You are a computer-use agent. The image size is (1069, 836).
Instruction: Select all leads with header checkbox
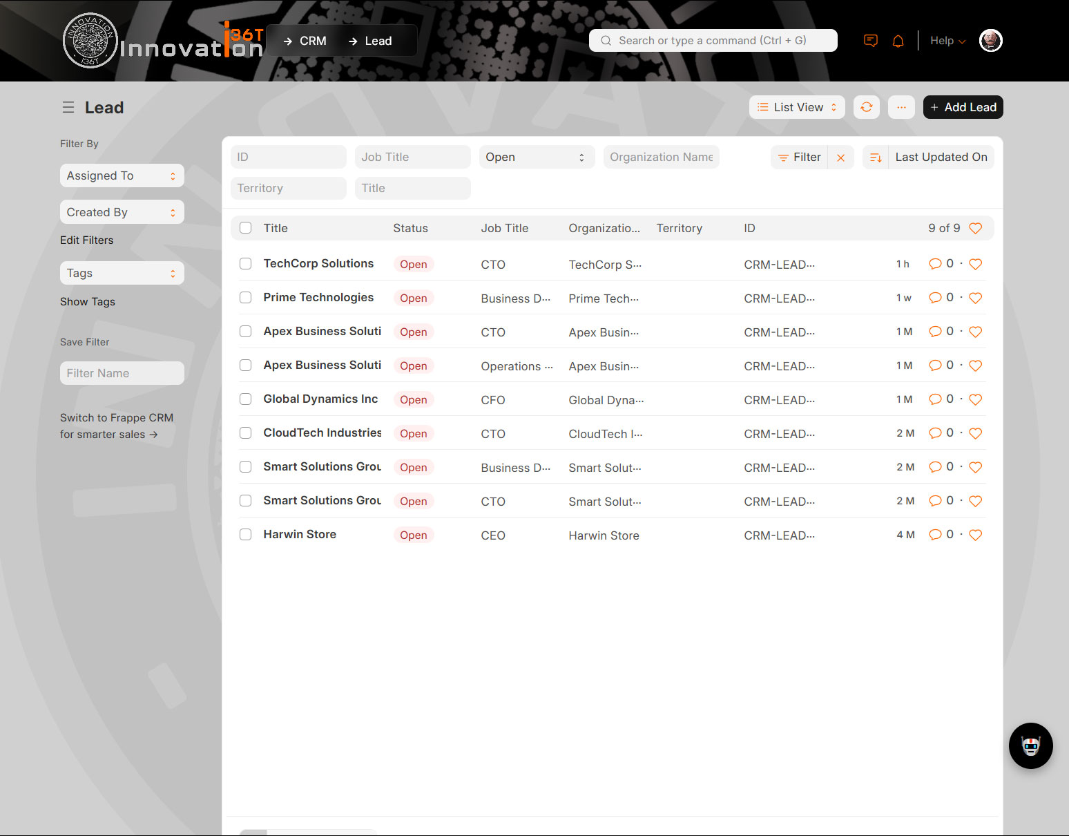point(245,228)
